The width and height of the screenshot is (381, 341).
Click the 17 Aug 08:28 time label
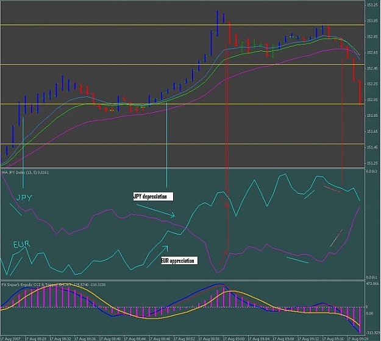pos(35,339)
